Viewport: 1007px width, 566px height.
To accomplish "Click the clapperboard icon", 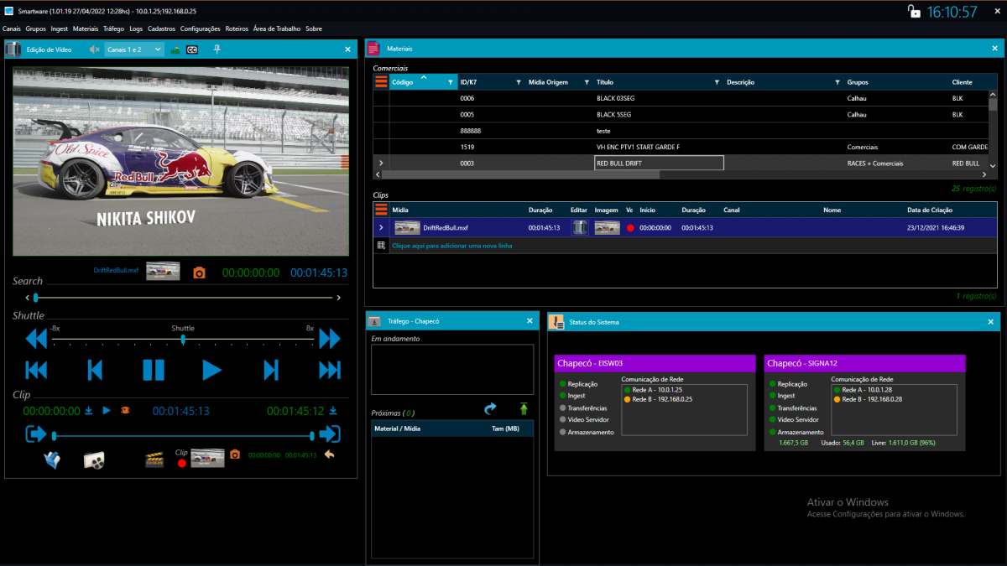I will (154, 460).
